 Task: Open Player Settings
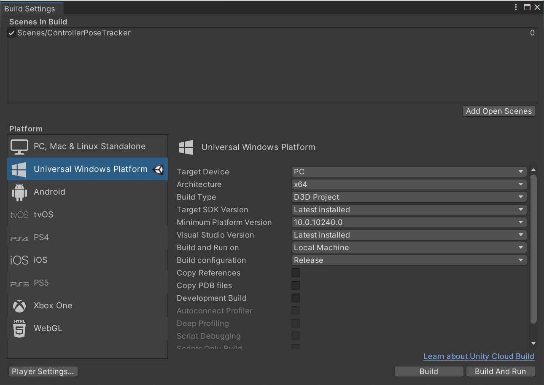[x=43, y=372]
